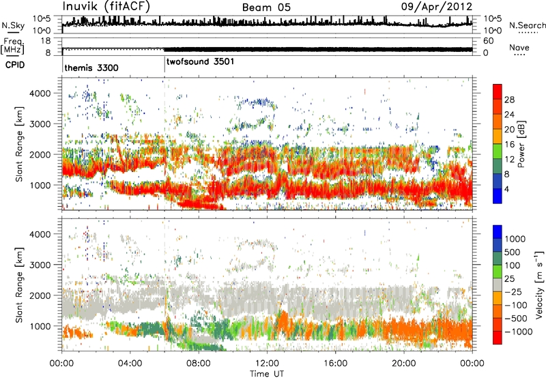Click time axis tick '12:00'
Viewport: 546px width, 378px height.
pyautogui.click(x=267, y=364)
